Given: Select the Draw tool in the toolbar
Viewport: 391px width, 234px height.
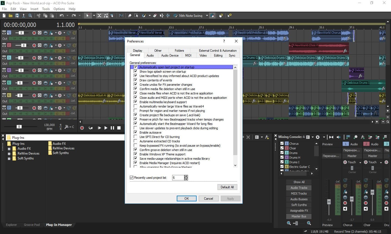Looking at the screenshot, I should [130, 16].
